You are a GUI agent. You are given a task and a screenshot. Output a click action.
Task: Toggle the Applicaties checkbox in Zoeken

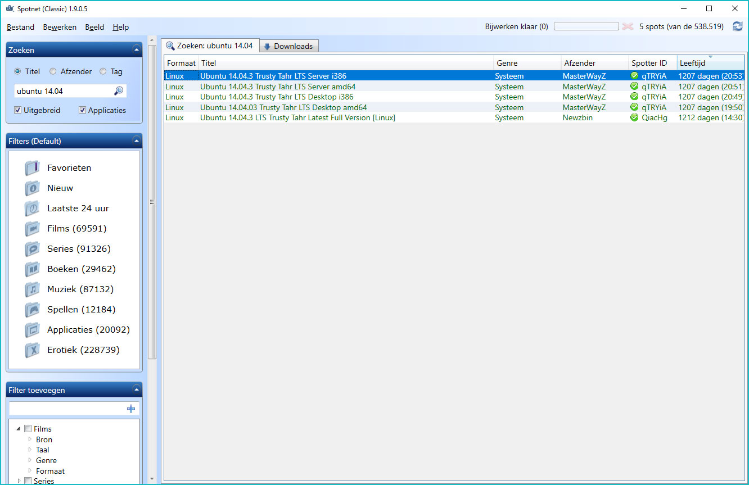(x=83, y=110)
